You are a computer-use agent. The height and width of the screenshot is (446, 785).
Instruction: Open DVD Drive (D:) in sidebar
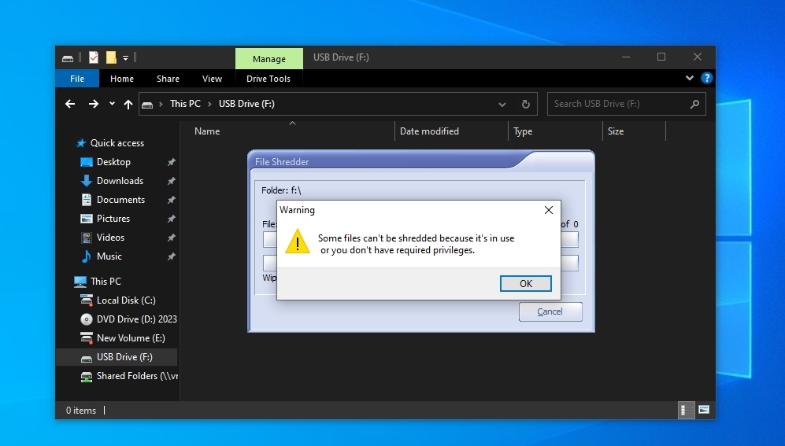pos(136,319)
